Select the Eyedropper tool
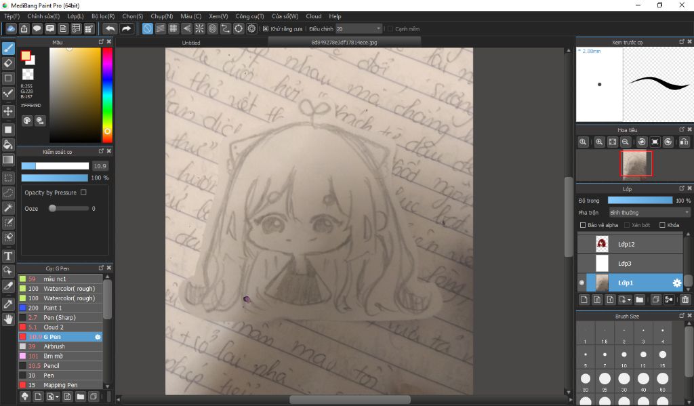This screenshot has height=406, width=694. pyautogui.click(x=8, y=304)
